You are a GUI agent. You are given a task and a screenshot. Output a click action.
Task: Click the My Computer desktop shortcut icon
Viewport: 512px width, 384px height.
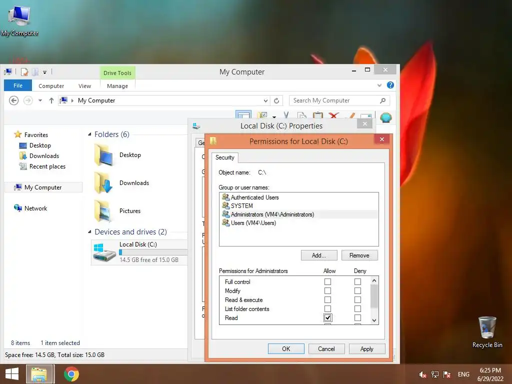19,16
